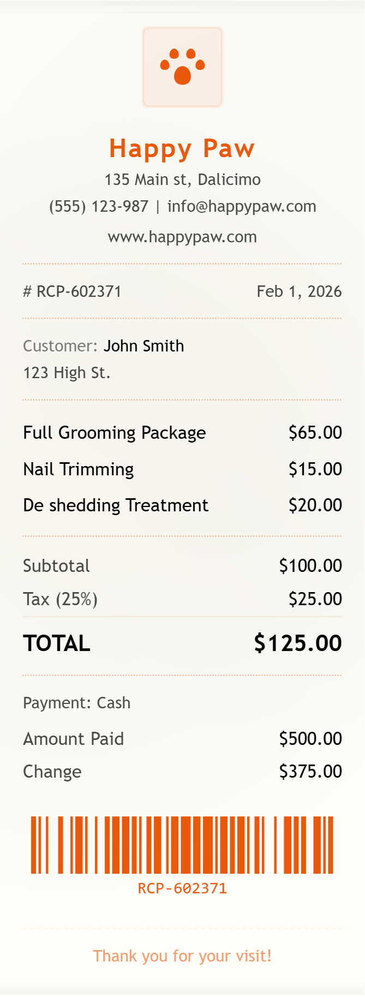Click the info@happypaw.com email address
The image size is (365, 997).
pyautogui.click(x=242, y=206)
